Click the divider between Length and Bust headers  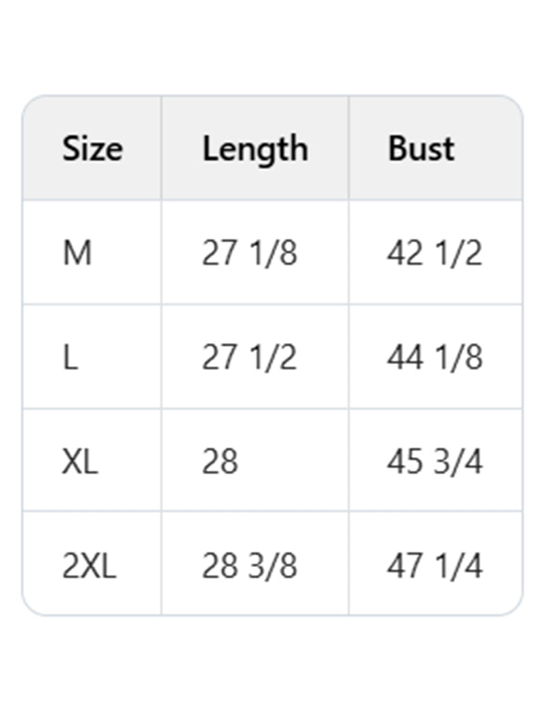pos(349,149)
